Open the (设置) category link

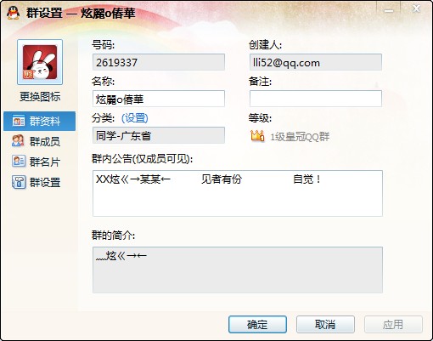pos(135,118)
